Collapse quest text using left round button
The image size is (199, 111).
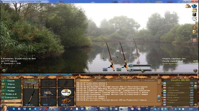[4, 71]
